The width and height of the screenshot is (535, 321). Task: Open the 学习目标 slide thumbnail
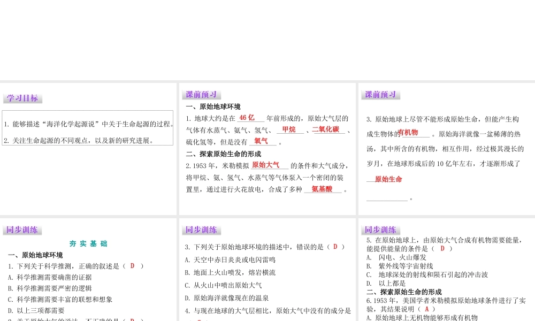pyautogui.click(x=88, y=149)
